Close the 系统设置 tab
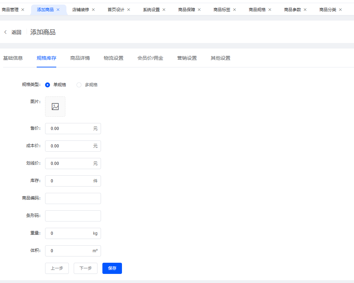The width and height of the screenshot is (354, 283). [164, 10]
